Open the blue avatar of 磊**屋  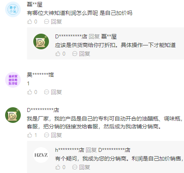13,9
